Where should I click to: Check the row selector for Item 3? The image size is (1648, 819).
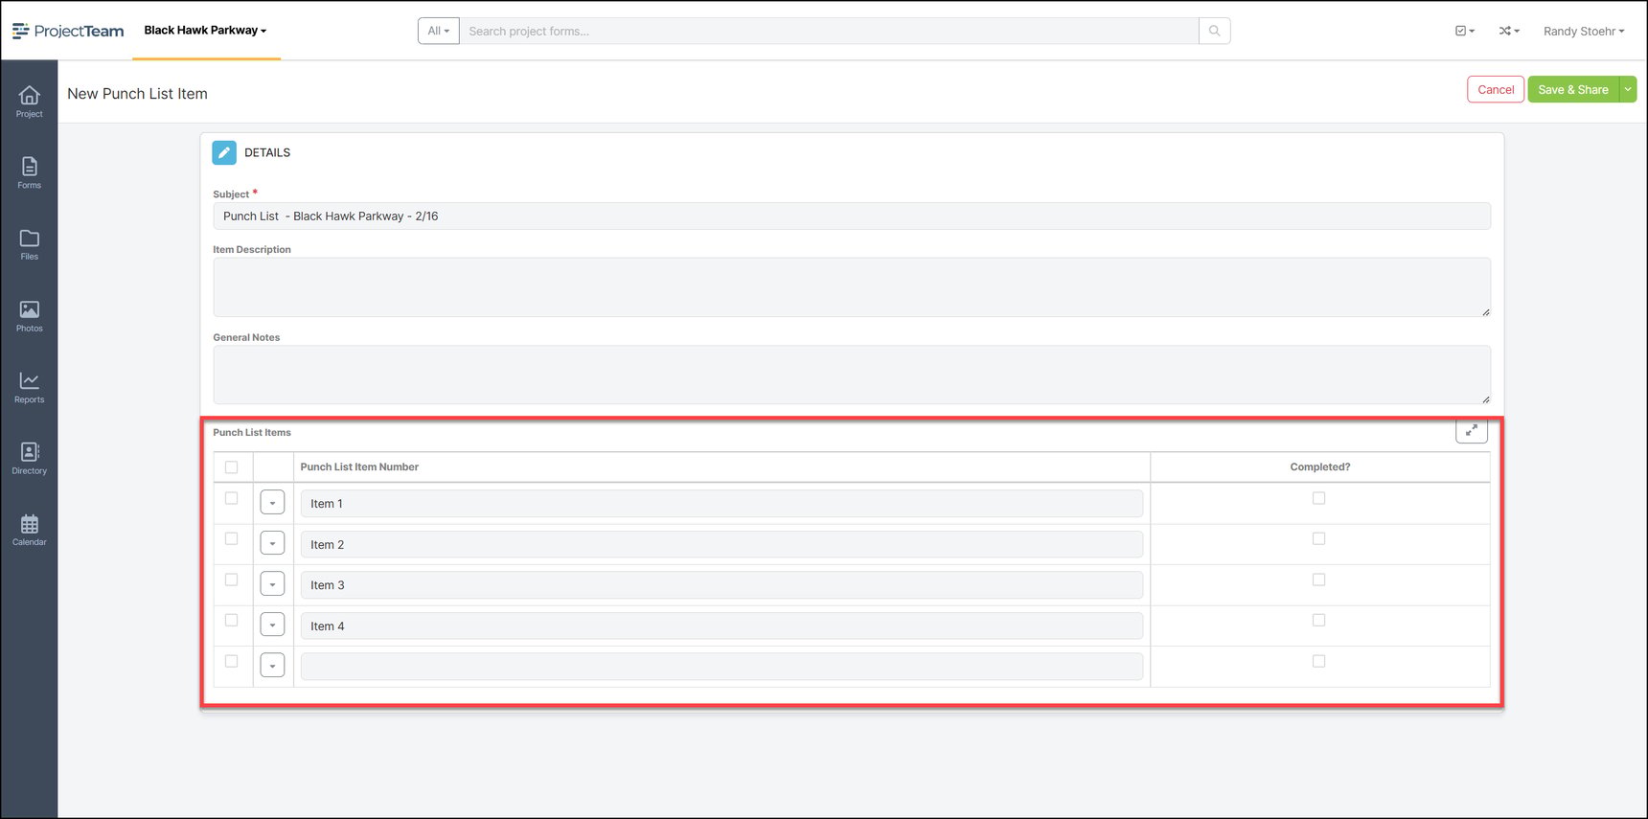pyautogui.click(x=231, y=580)
